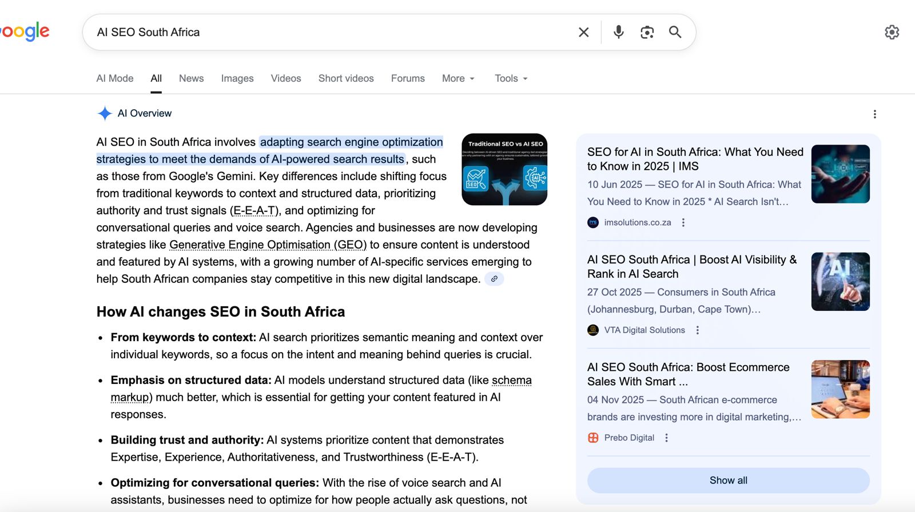Open more options for Prebo Digital result
This screenshot has height=512, width=915.
pos(666,438)
